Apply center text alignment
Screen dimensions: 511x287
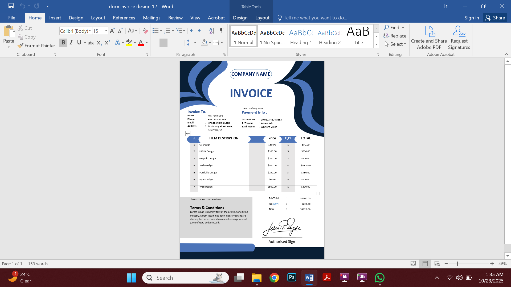point(163,42)
